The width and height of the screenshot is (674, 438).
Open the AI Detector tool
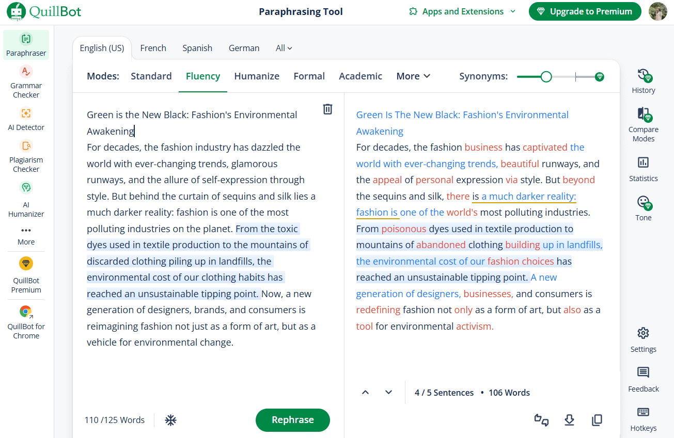click(26, 119)
